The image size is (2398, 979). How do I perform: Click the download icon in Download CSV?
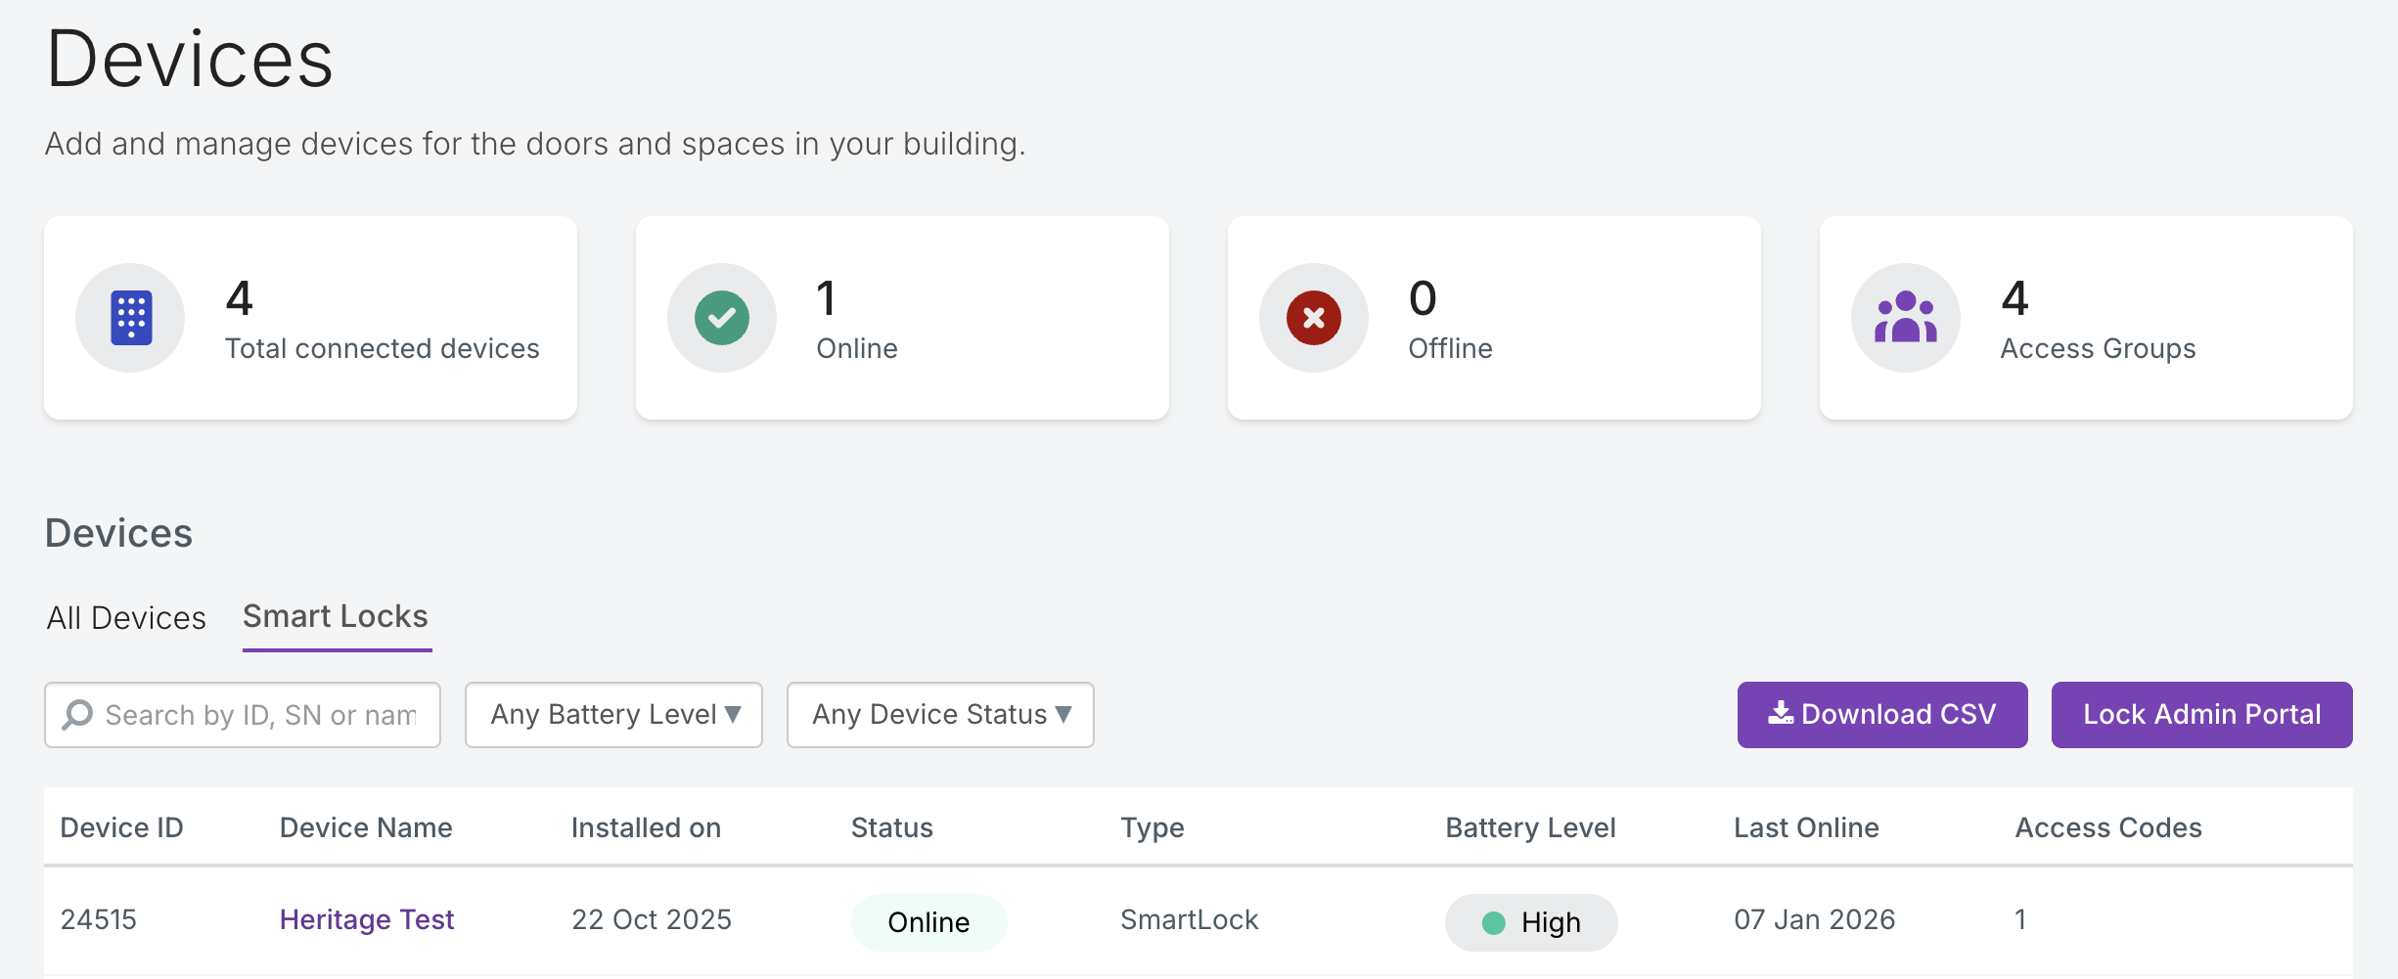pyautogui.click(x=1780, y=714)
